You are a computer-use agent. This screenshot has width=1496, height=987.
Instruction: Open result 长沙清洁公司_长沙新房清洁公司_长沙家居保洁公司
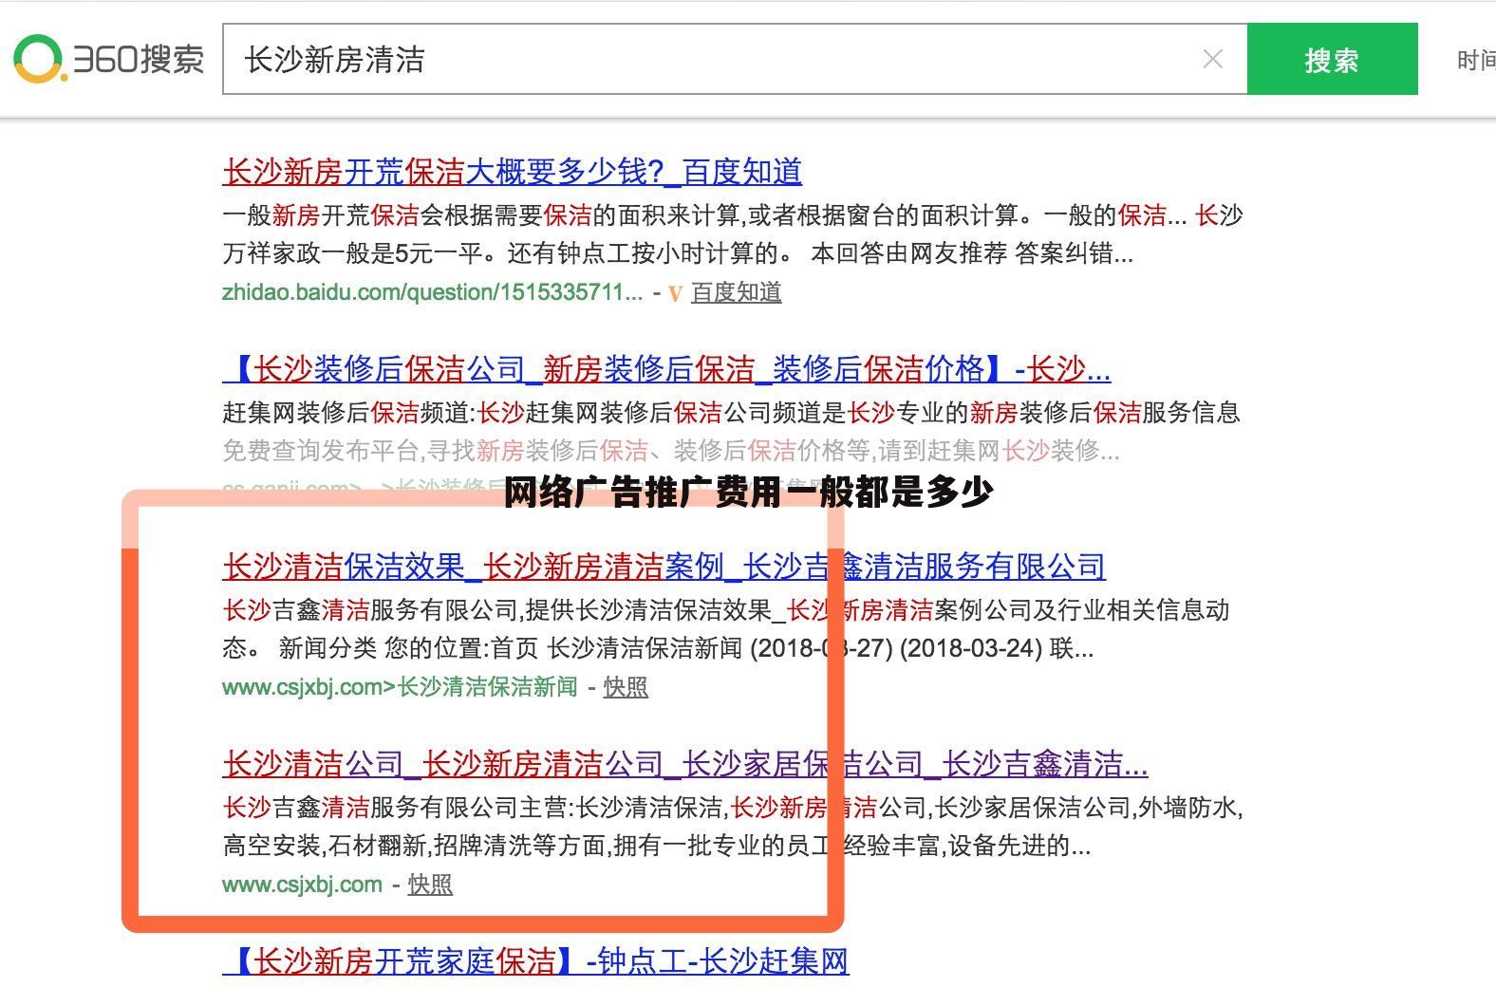click(x=684, y=764)
